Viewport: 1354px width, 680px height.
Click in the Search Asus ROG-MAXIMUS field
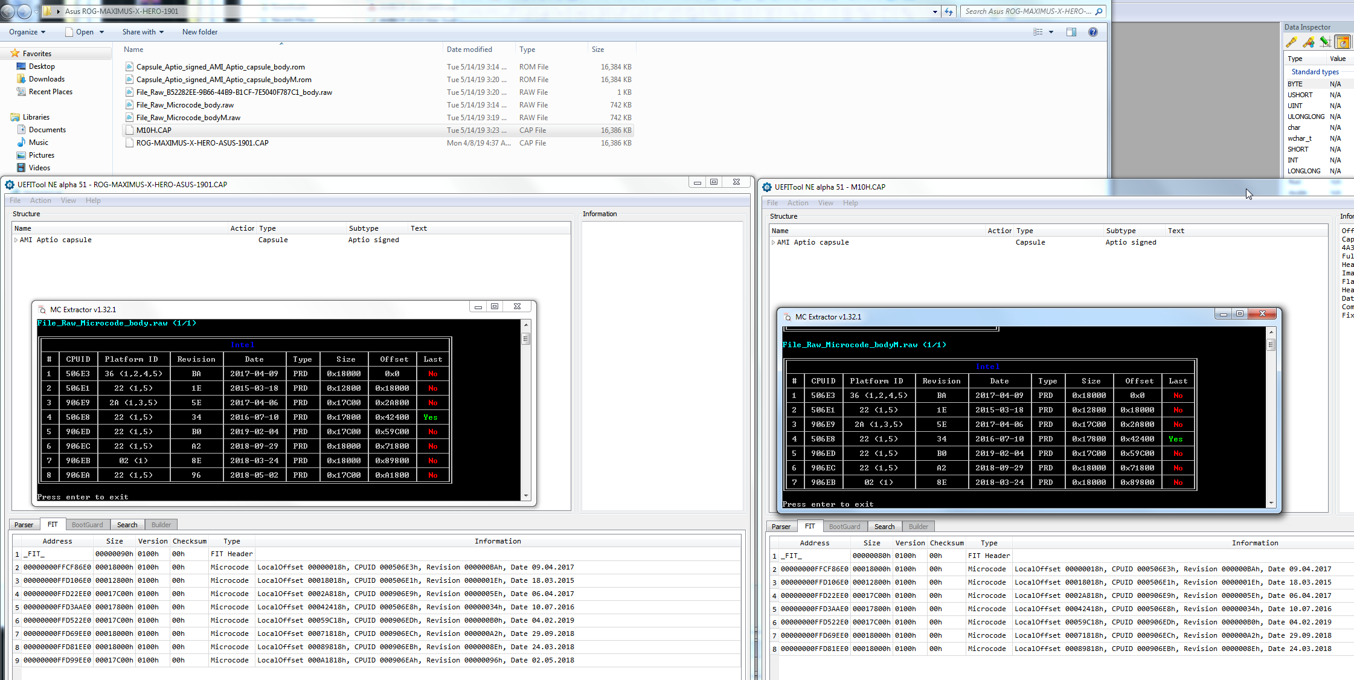(1028, 11)
